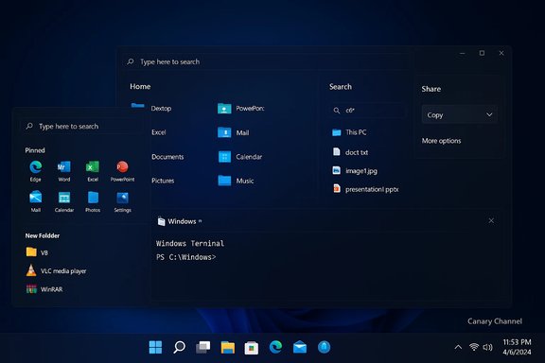Screen dimensions: 545x363
Task: Launch PowerPoint from Pinned apps
Action: (x=122, y=171)
